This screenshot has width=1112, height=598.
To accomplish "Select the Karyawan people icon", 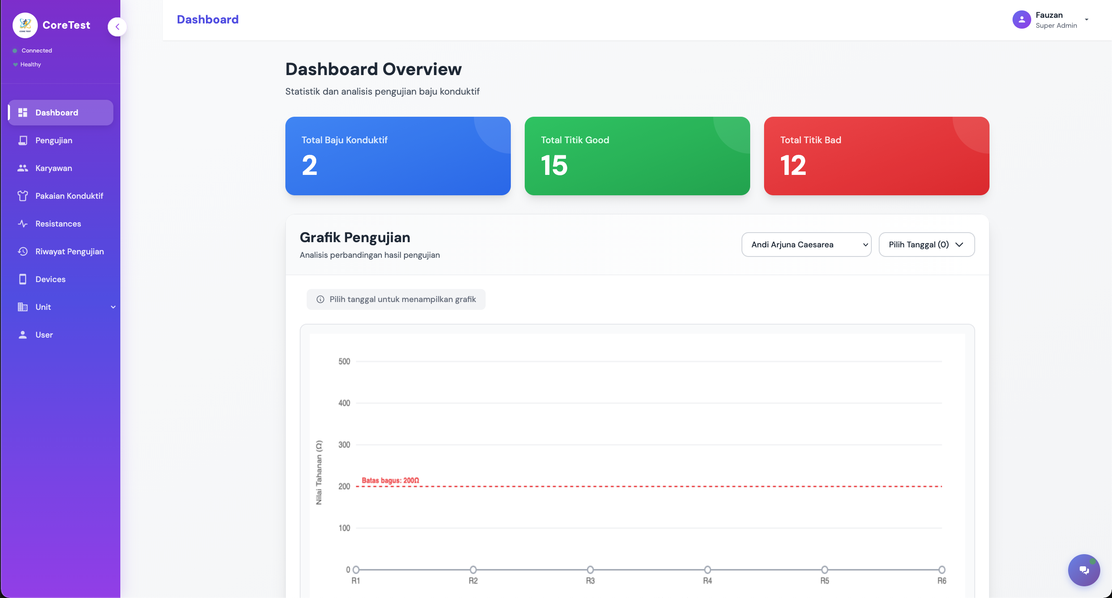I will click(x=23, y=168).
